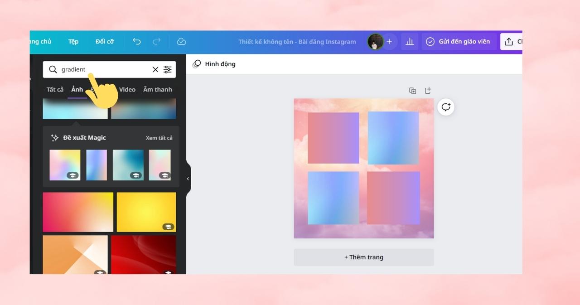Add collaborators with the plus button
Viewport: 580px width, 305px height.
point(389,42)
